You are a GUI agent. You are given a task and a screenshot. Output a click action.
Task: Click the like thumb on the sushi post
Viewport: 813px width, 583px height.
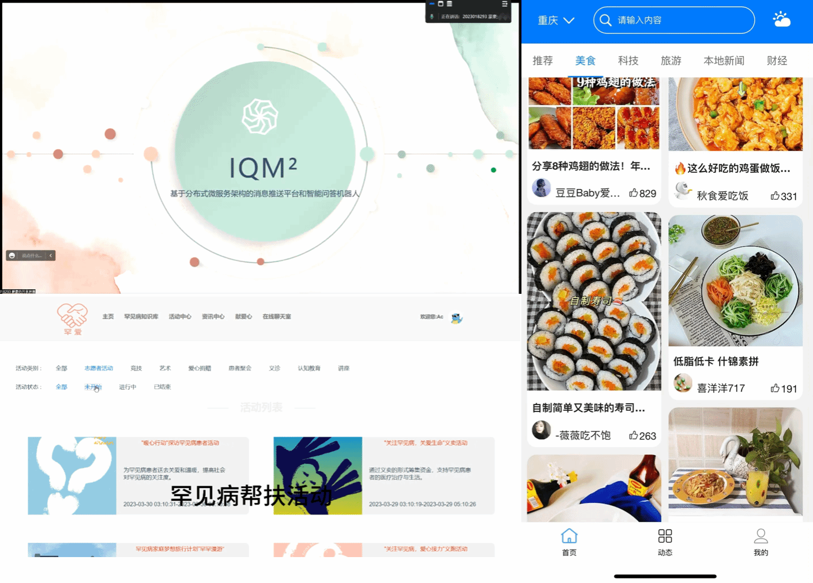[x=633, y=435]
